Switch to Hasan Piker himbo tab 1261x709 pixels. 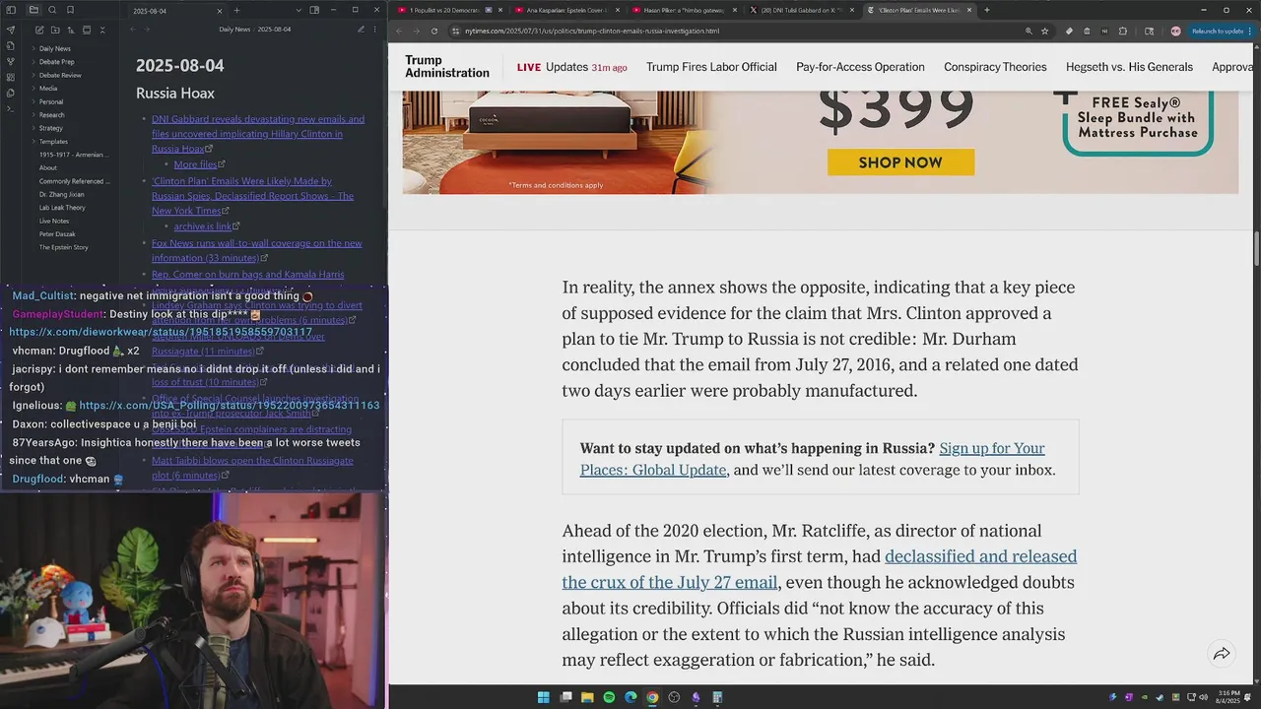[685, 10]
